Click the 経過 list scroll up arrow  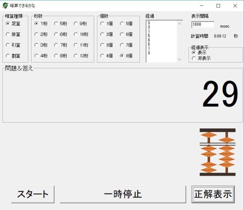point(179,24)
